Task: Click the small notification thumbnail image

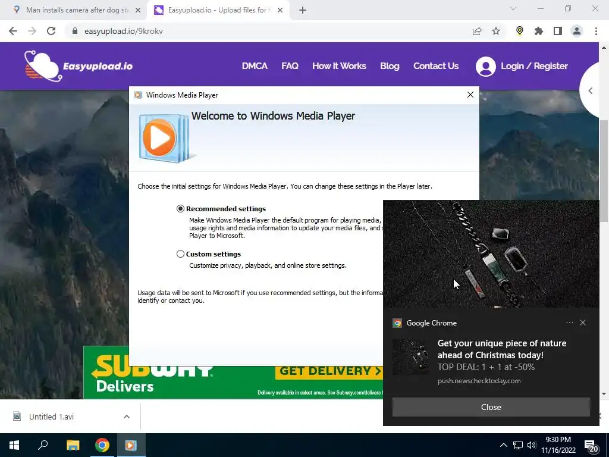Action: click(x=411, y=357)
